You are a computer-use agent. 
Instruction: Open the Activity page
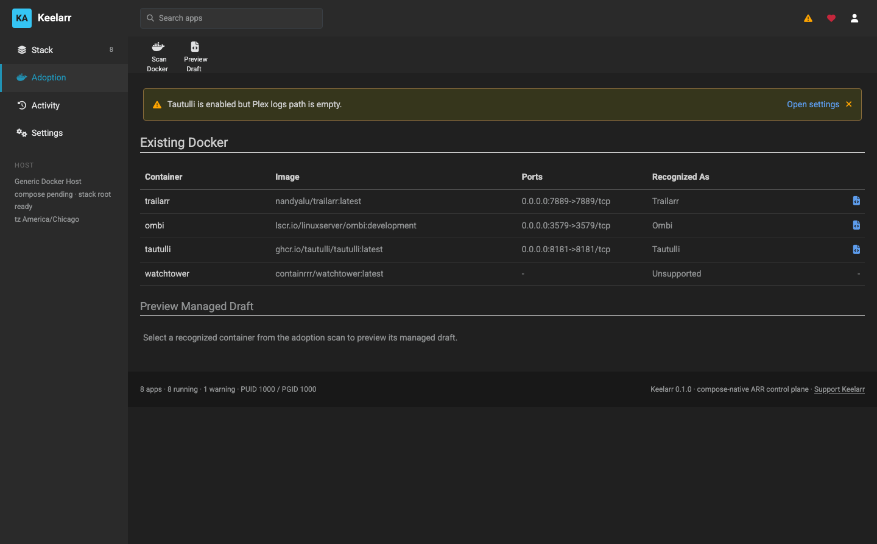click(64, 105)
